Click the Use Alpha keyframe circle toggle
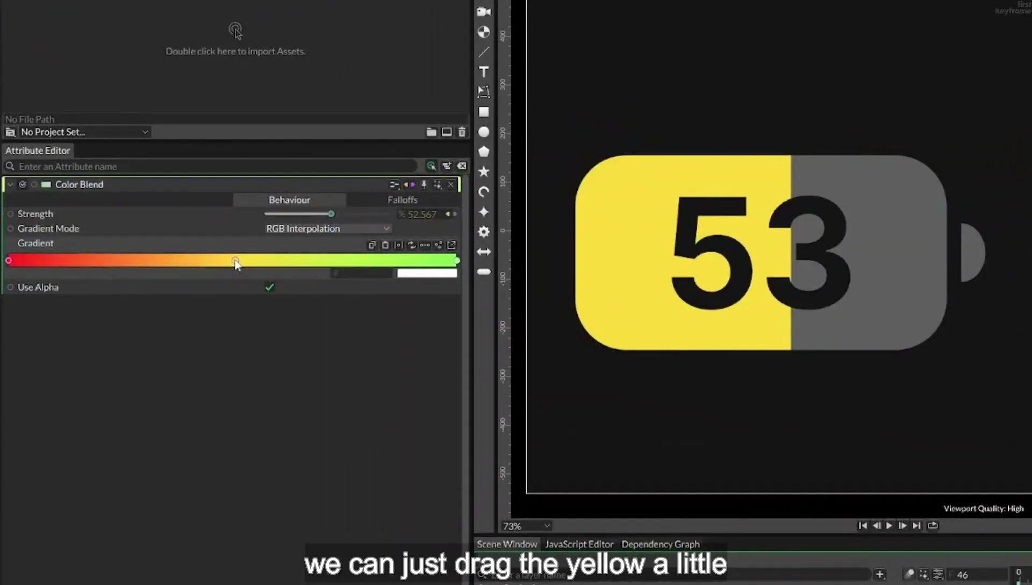1032x585 pixels. 10,287
